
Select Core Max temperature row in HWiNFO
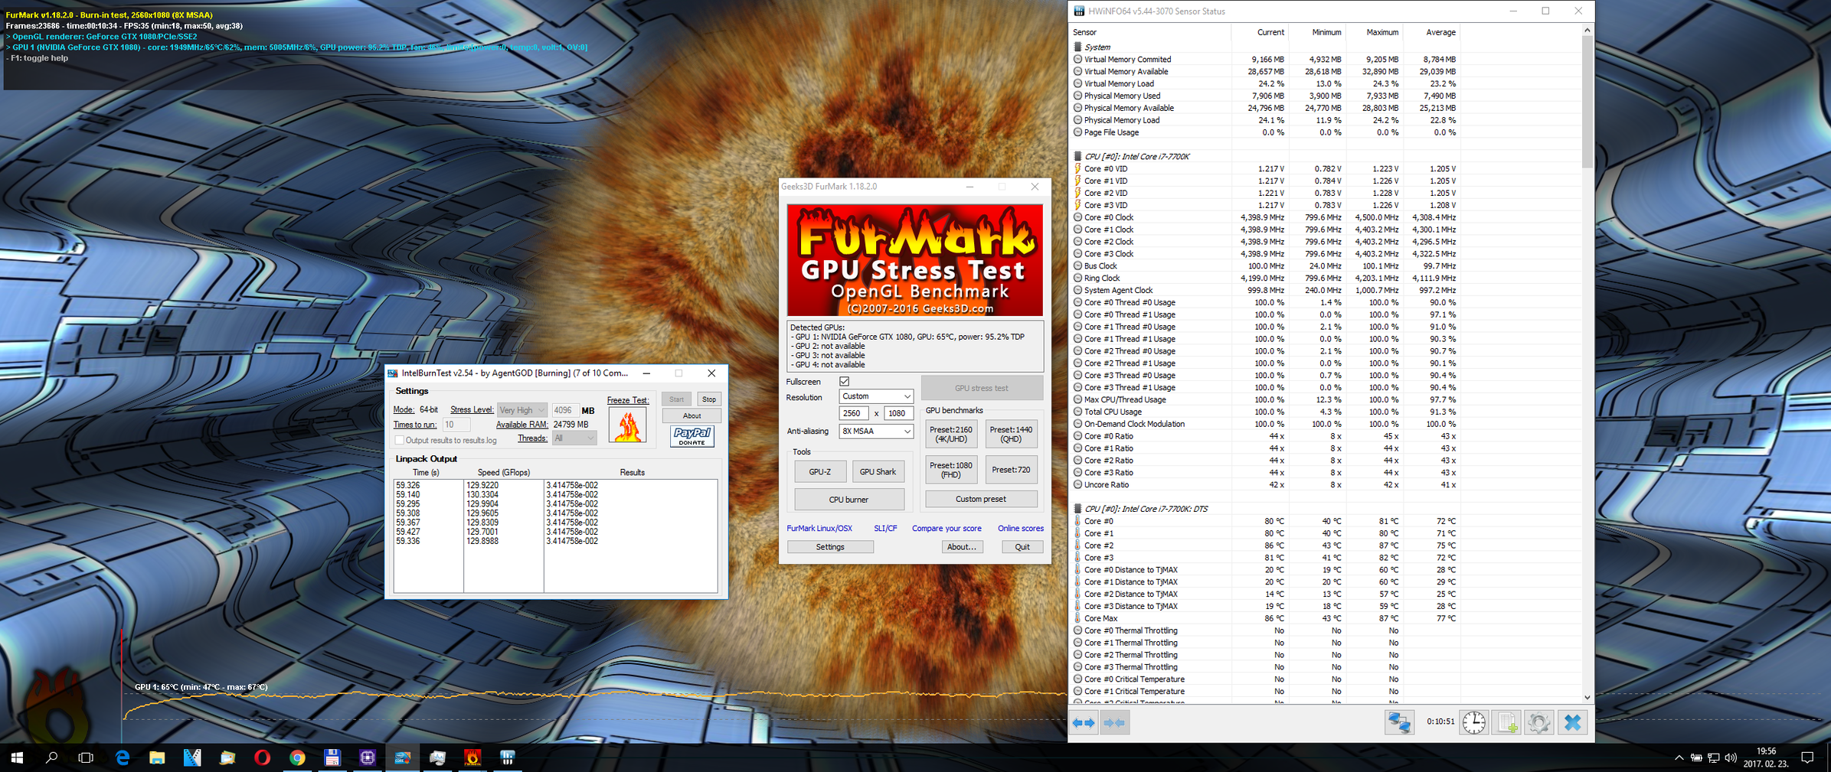click(1264, 618)
